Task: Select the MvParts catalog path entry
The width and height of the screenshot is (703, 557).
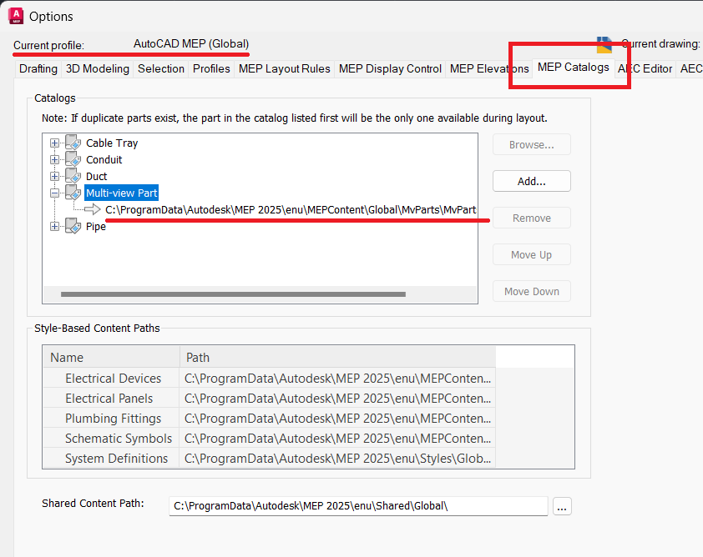Action: (291, 209)
